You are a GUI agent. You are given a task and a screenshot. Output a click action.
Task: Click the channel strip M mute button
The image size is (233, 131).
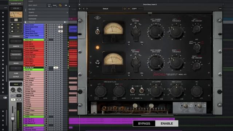coord(19,100)
